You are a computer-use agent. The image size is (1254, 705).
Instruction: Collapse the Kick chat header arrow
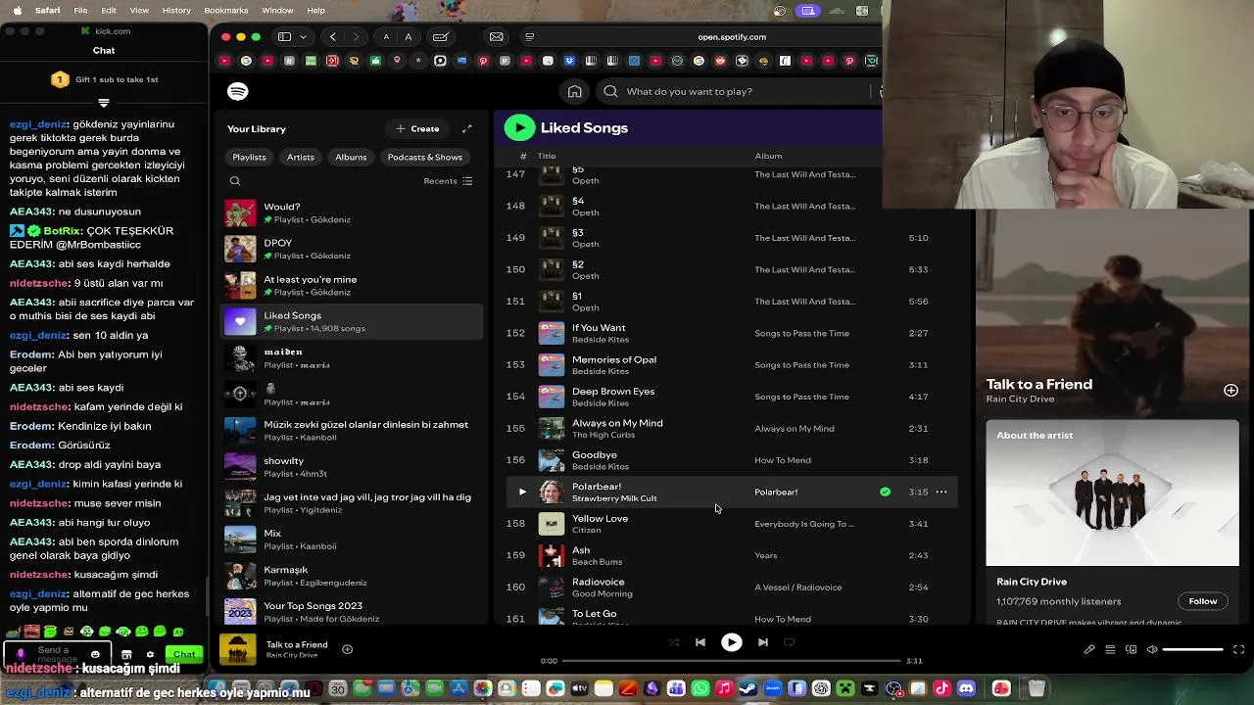[104, 102]
